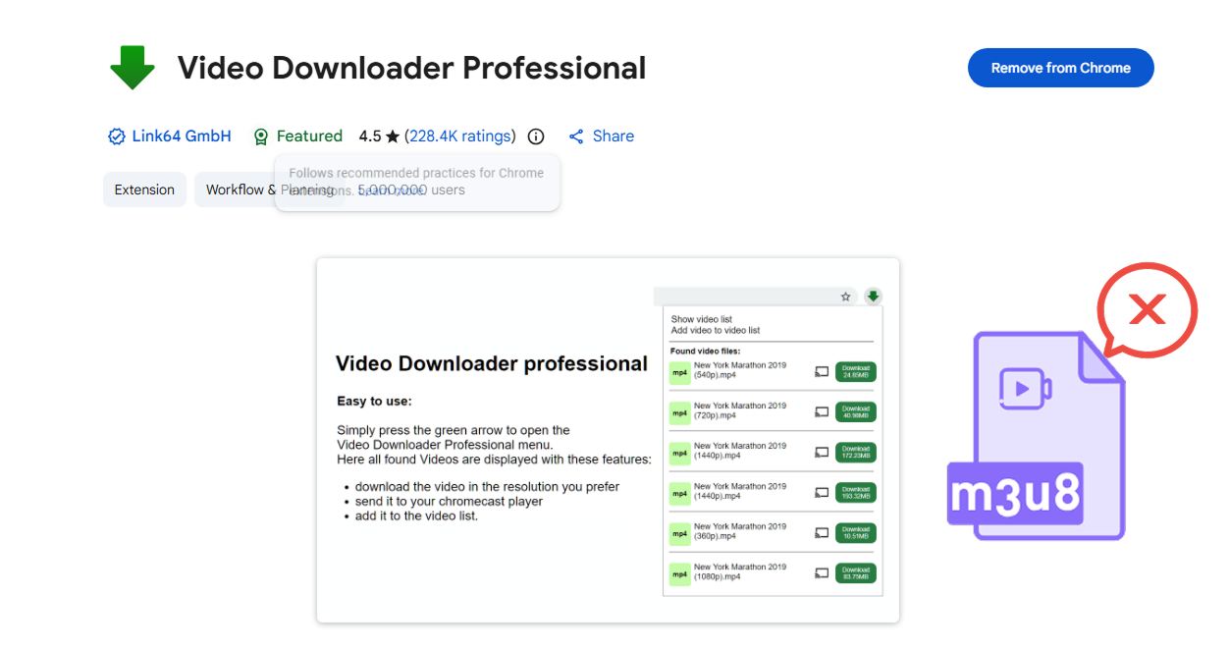Image resolution: width=1229 pixels, height=652 pixels.
Task: Choose Show video list in preview menu
Action: tap(702, 319)
